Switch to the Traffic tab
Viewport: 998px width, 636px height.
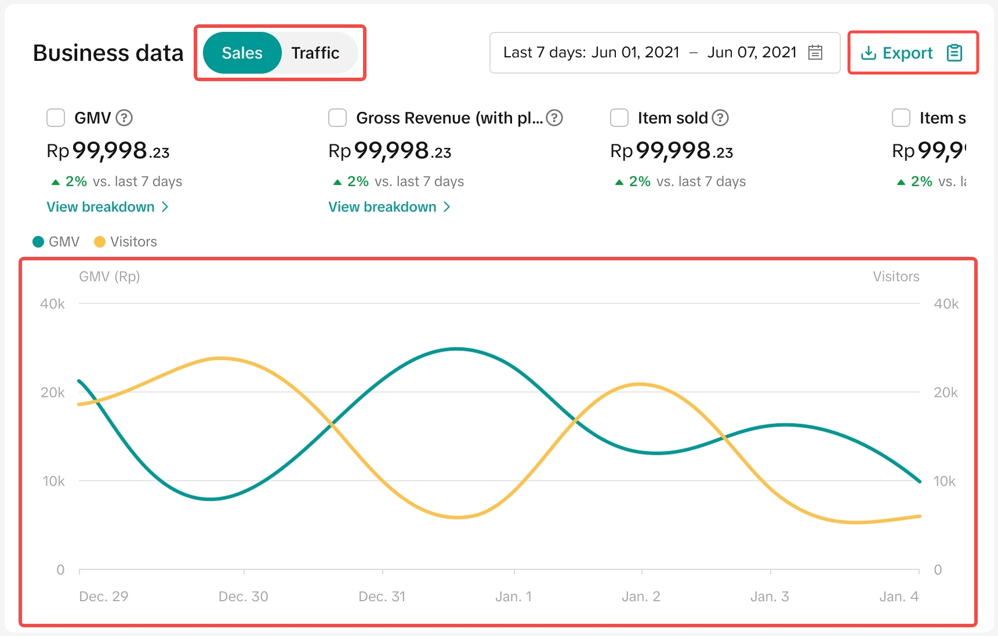[315, 53]
